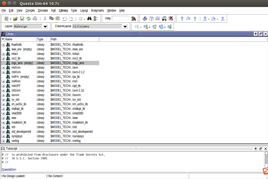Sort by Name column header

tap(20, 39)
